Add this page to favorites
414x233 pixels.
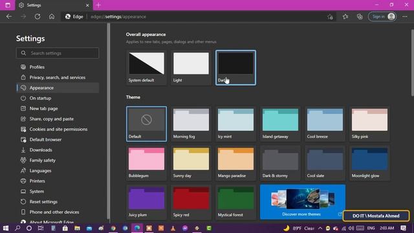[x=330, y=17]
